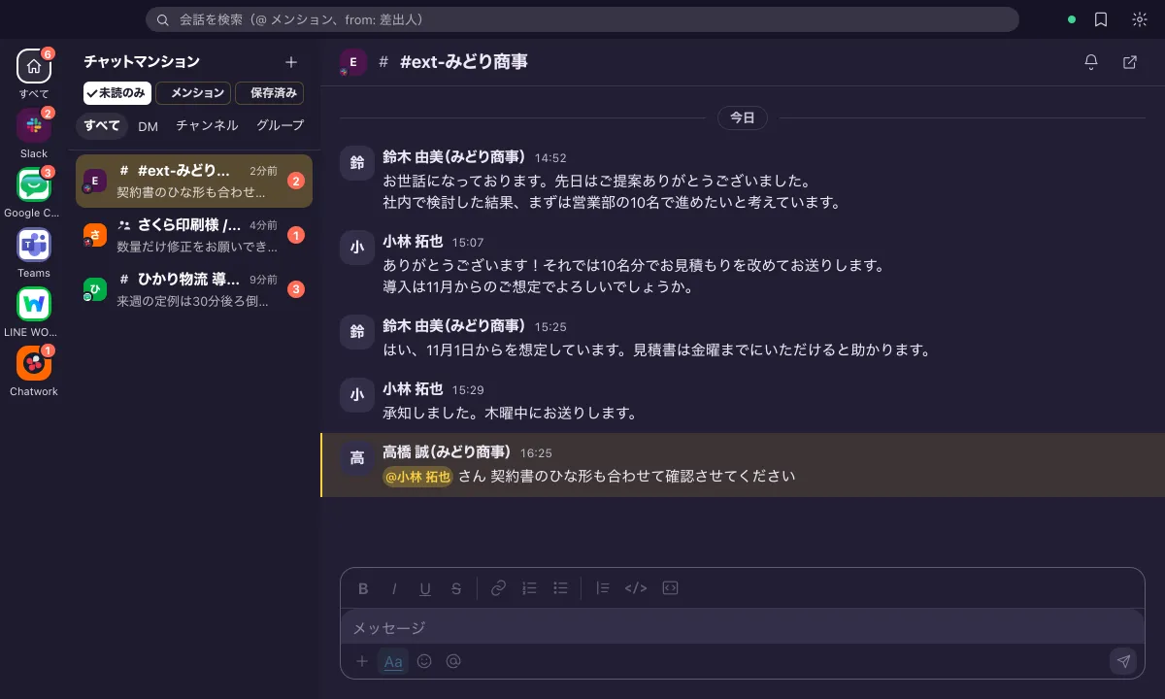Apply bold formatting in composer
1165x699 pixels.
point(363,588)
